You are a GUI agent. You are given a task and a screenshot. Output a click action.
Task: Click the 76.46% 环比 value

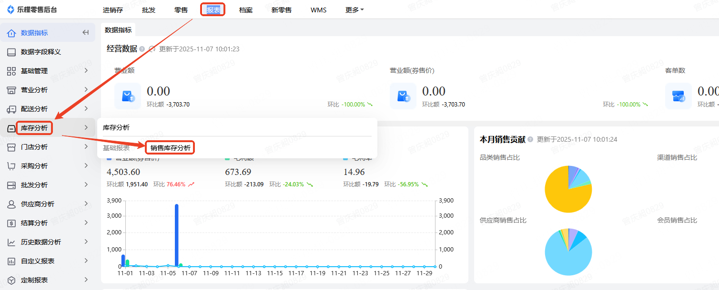coord(176,184)
